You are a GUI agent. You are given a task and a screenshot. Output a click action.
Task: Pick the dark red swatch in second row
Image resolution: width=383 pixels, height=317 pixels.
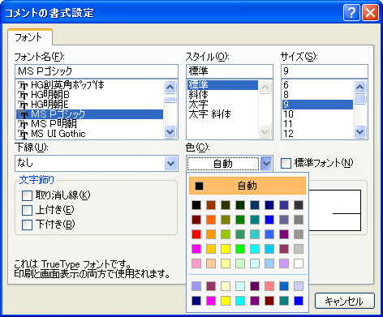pyautogui.click(x=196, y=220)
